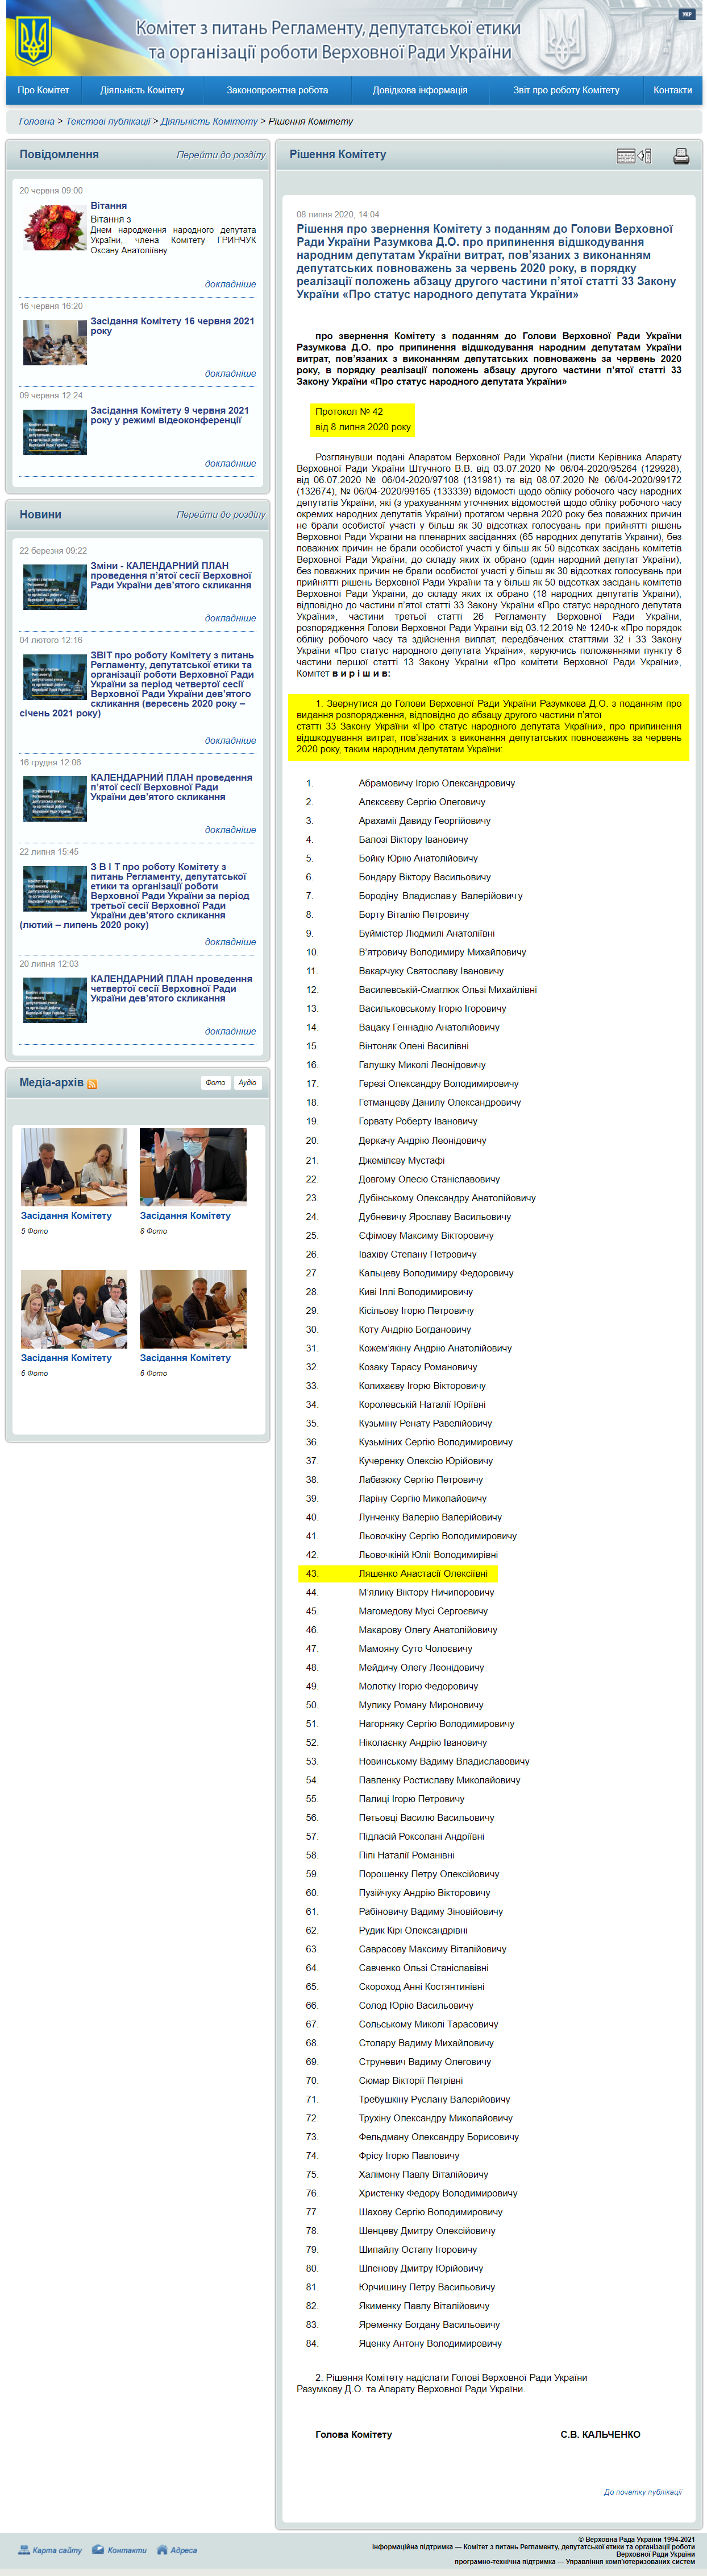Click the flowers thumbnail for Вітання
Screen dimensions: 707x2576
coord(55,227)
